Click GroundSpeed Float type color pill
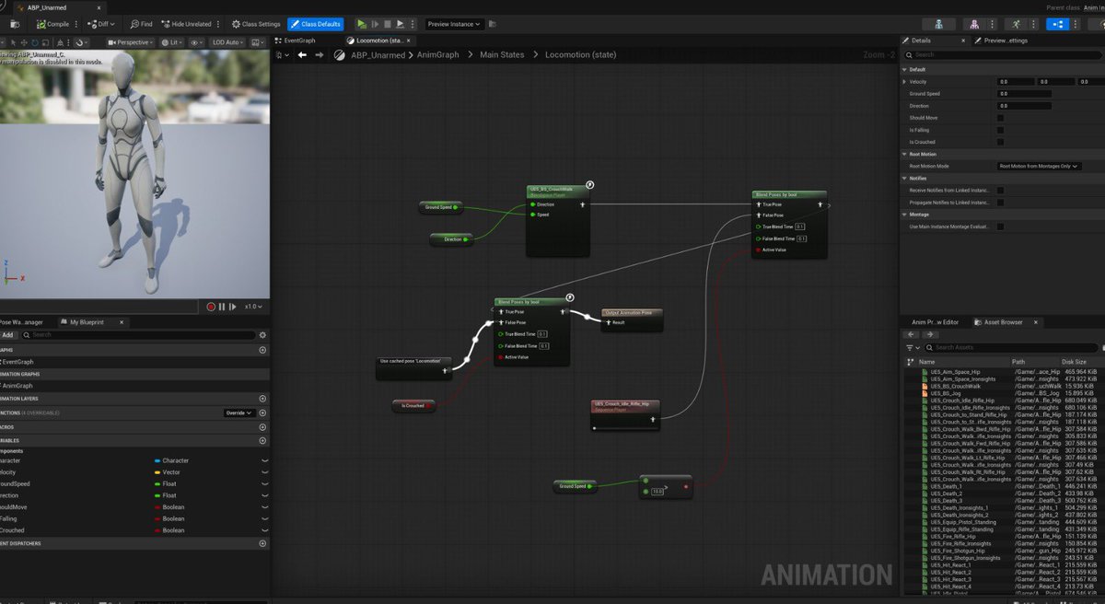Screen dimensions: 1105x604 tap(157, 483)
